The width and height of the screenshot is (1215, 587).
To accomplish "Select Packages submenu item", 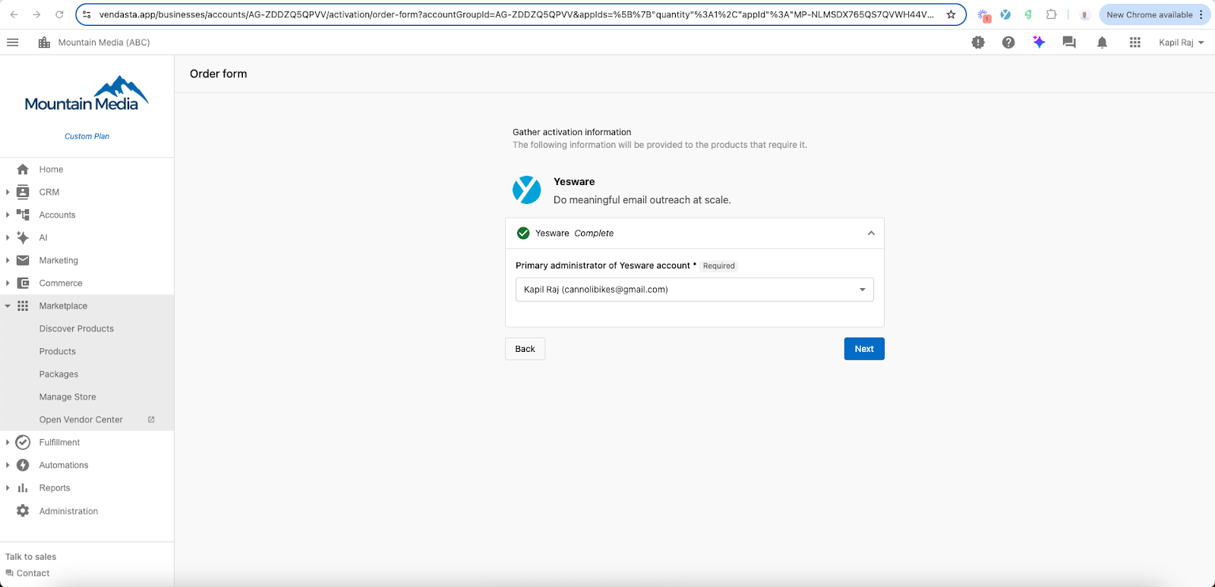I will 59,374.
